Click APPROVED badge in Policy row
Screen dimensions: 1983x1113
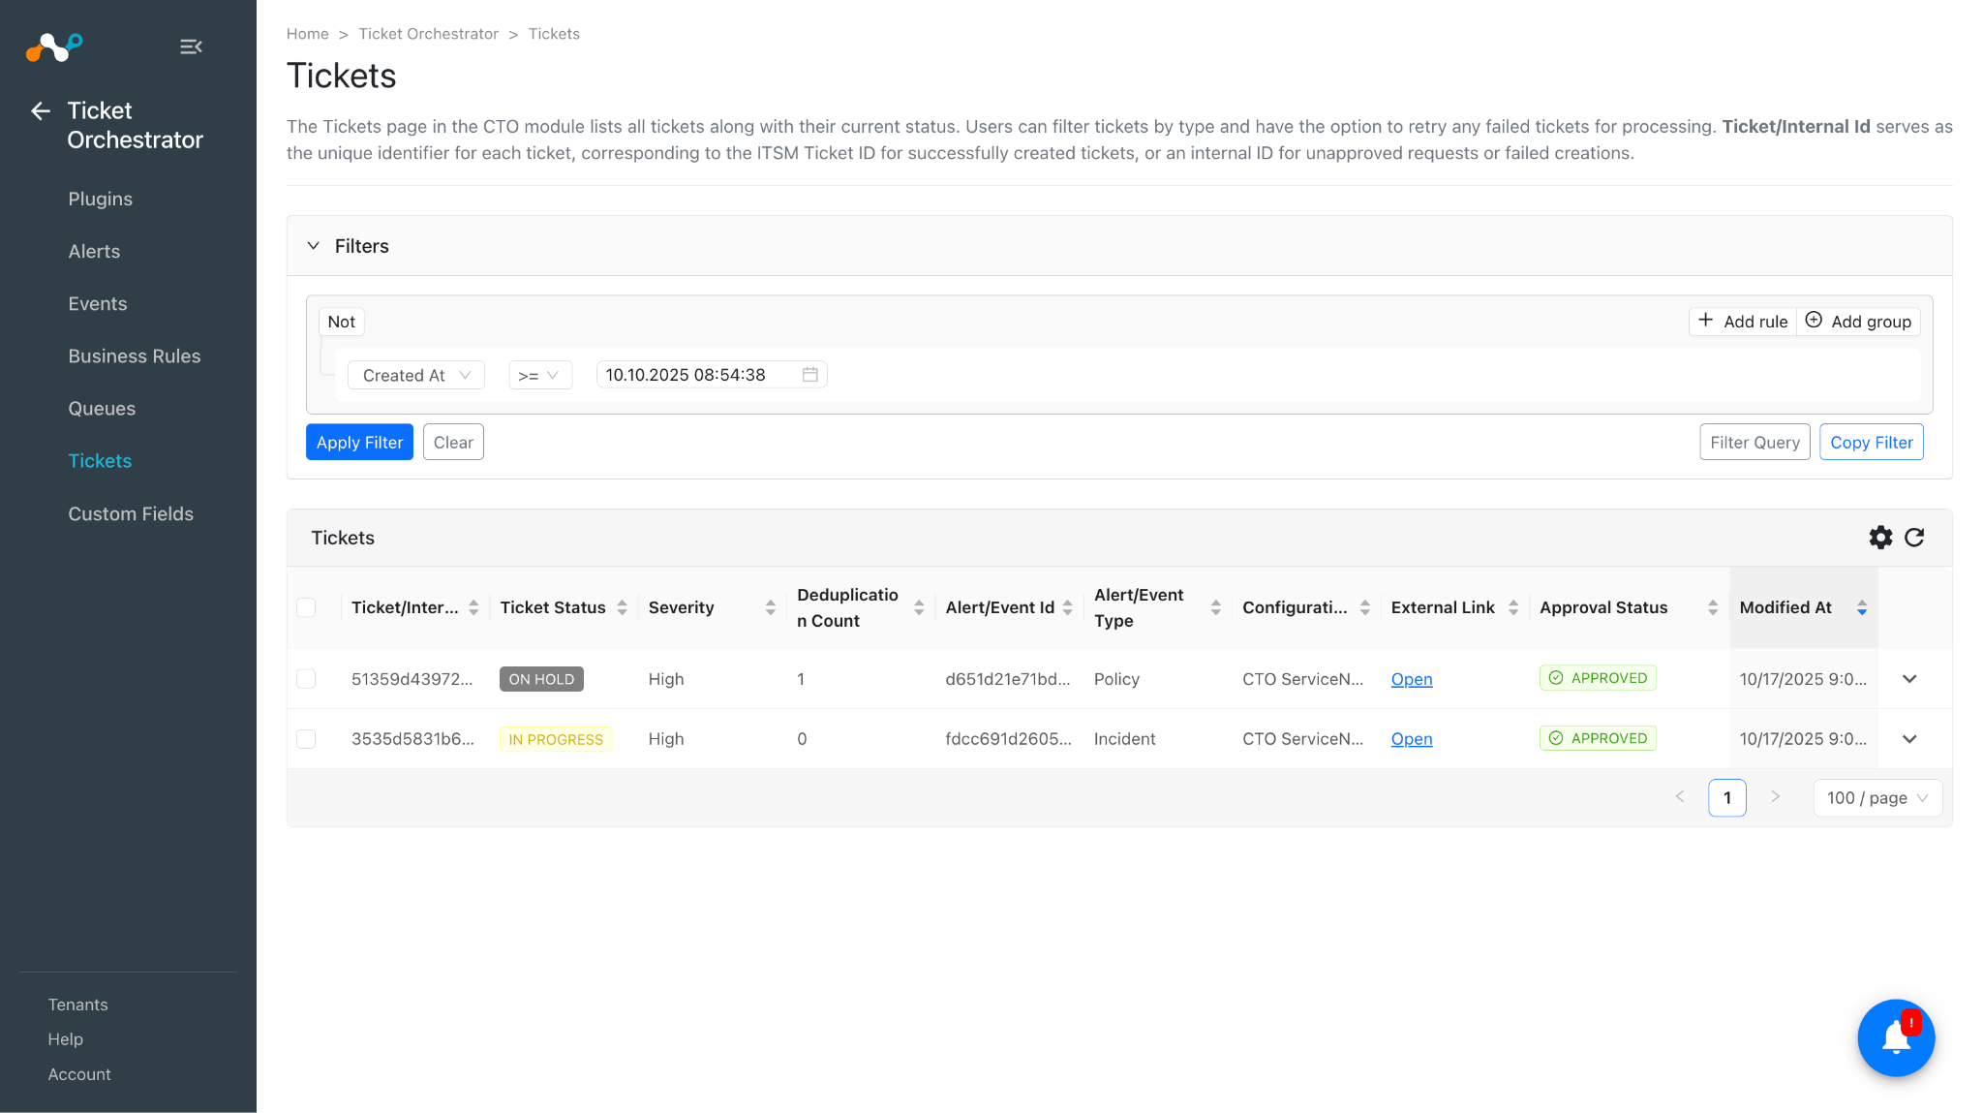click(1598, 678)
